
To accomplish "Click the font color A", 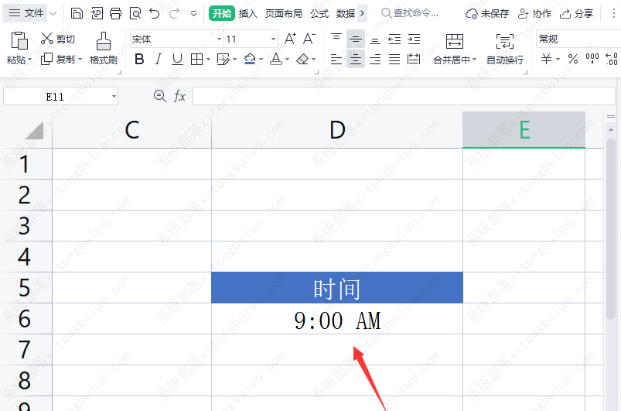I will click(275, 60).
